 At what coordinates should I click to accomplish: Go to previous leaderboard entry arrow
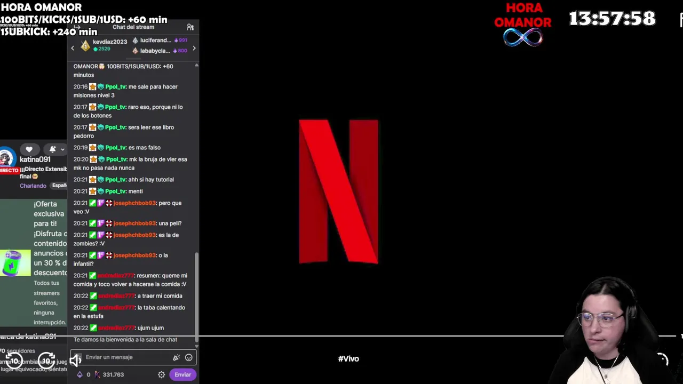73,49
